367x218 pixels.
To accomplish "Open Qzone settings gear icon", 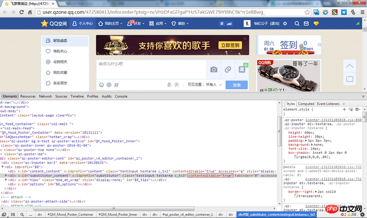I will pos(285,23).
